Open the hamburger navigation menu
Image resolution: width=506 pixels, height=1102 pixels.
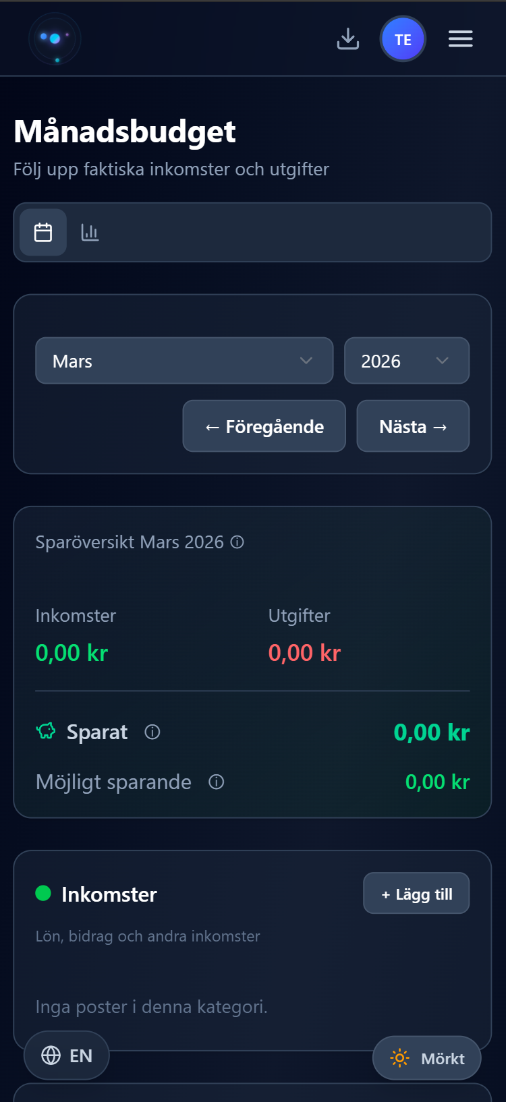[x=461, y=39]
